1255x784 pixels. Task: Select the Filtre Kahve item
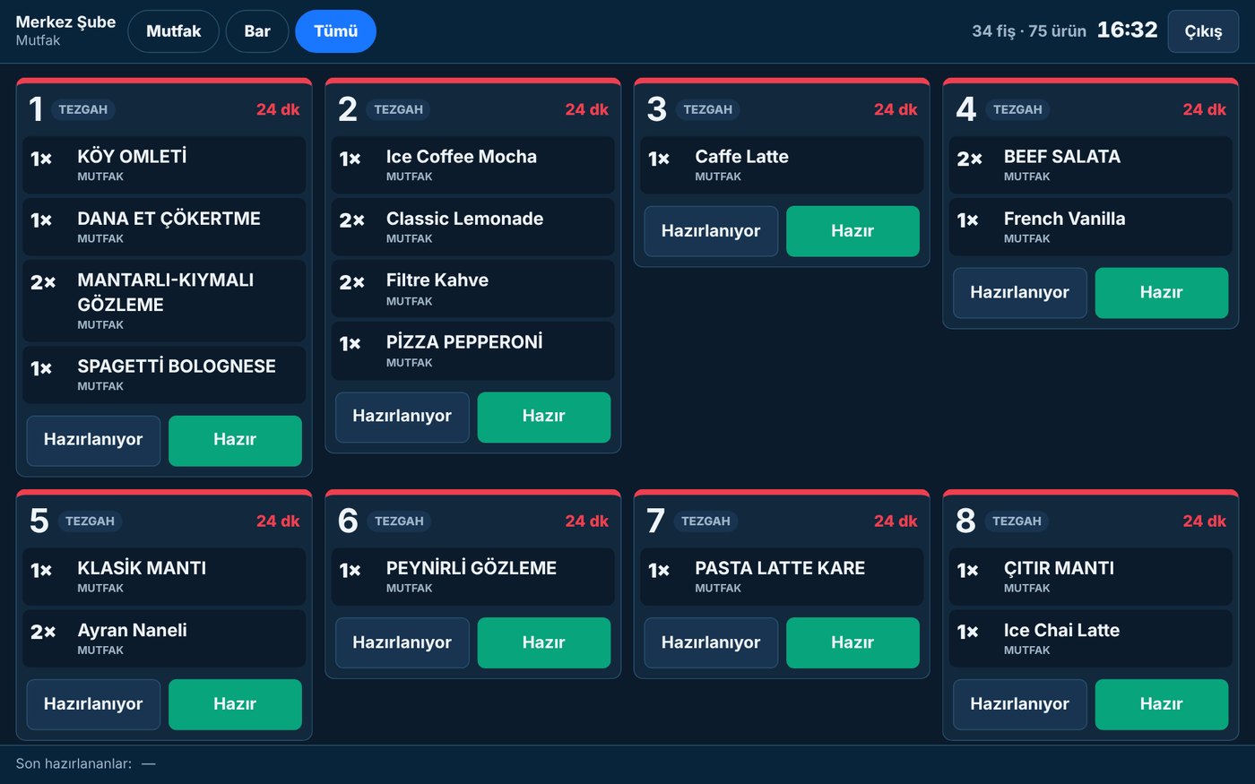473,289
